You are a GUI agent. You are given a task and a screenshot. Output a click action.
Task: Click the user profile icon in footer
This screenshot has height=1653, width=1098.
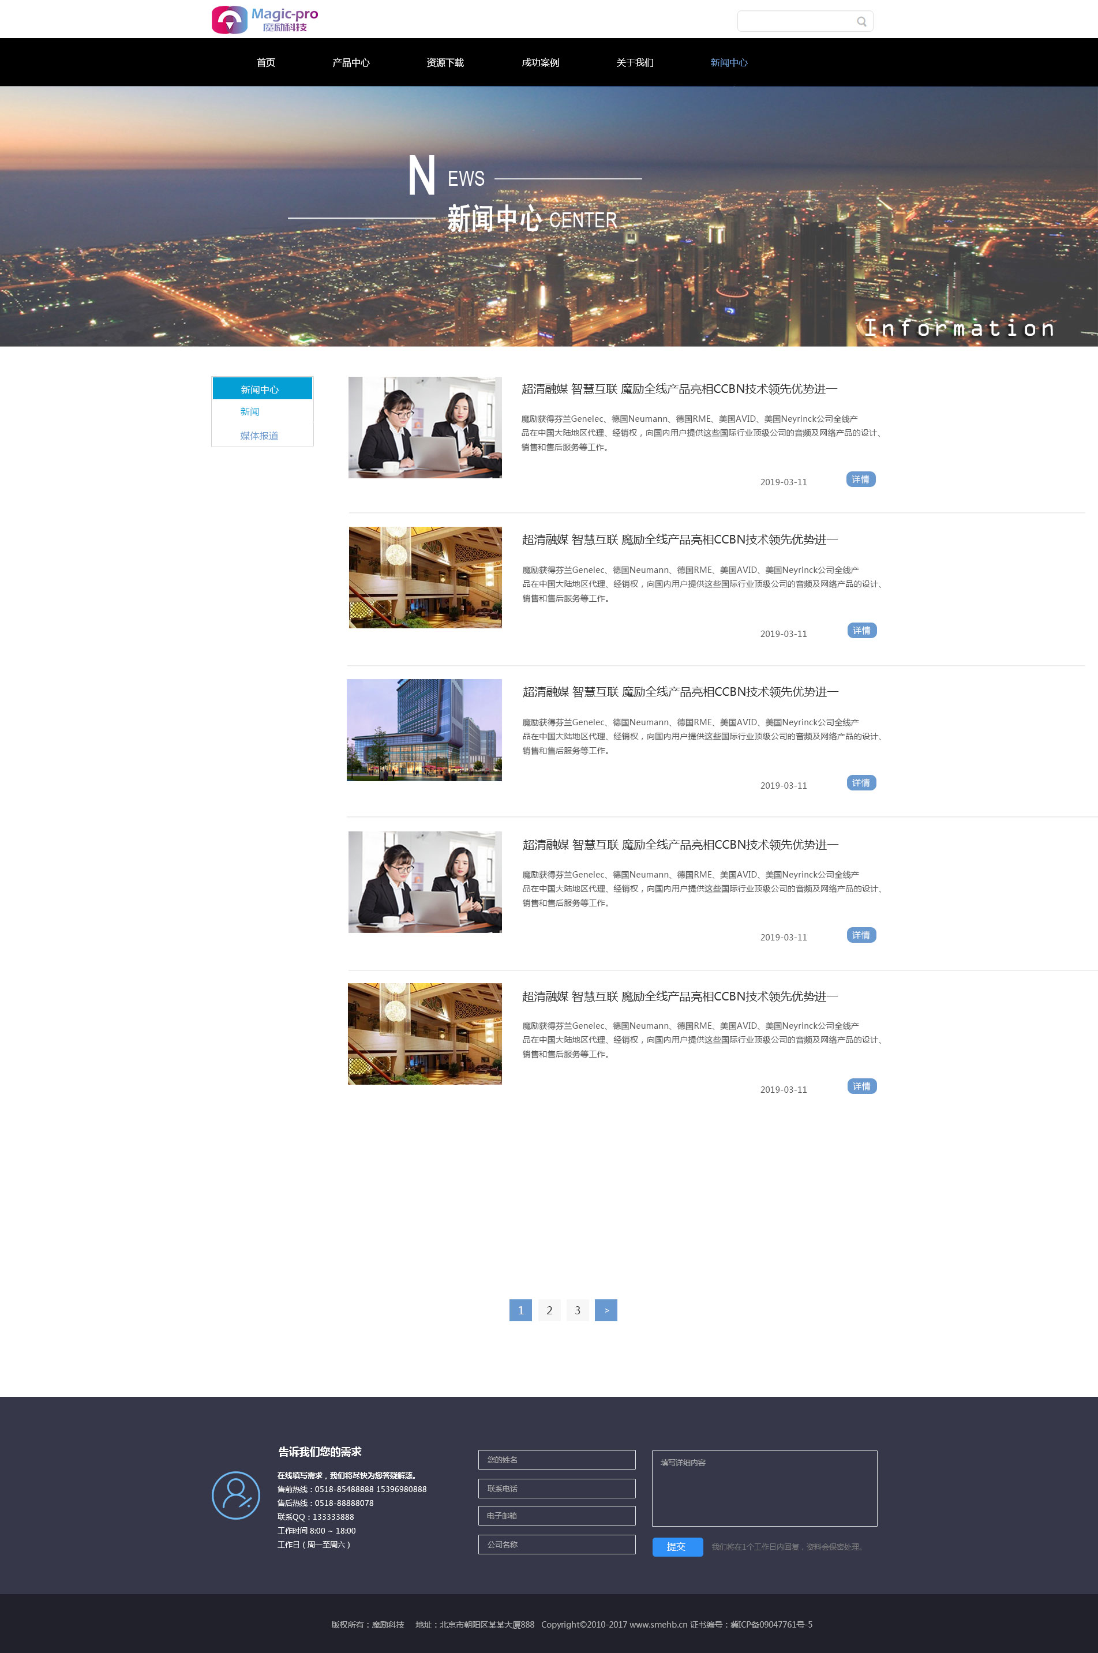tap(236, 1495)
